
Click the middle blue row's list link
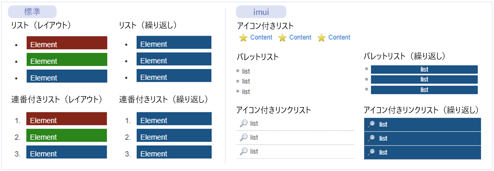click(383, 138)
